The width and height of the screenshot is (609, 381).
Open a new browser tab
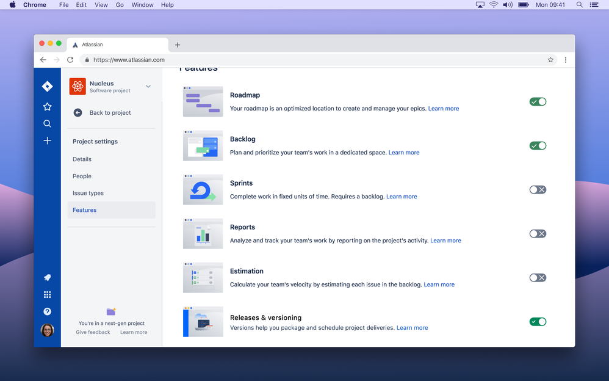pyautogui.click(x=178, y=45)
